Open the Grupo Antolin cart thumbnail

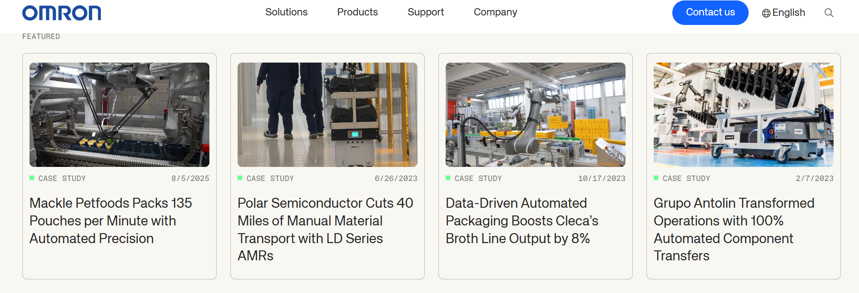[x=744, y=114]
